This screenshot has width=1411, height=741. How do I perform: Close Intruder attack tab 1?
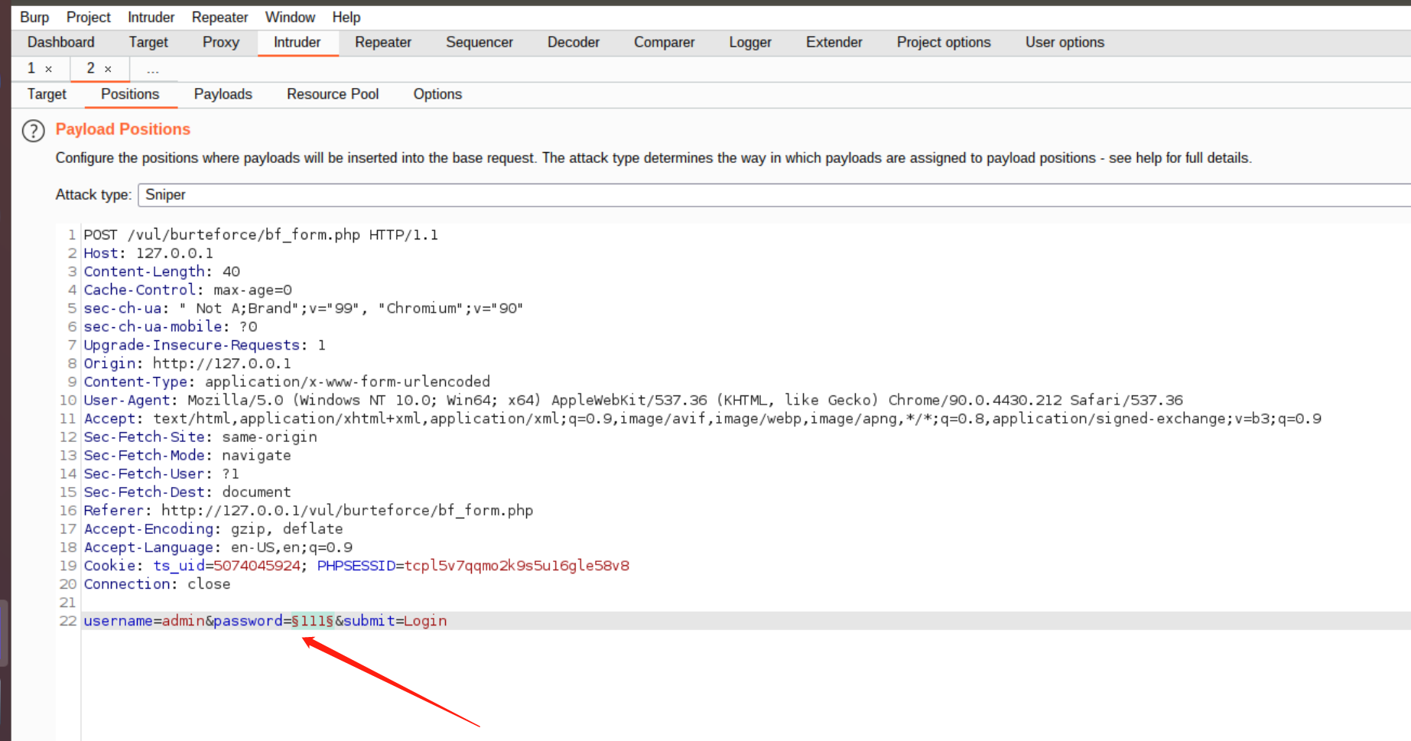(x=48, y=69)
